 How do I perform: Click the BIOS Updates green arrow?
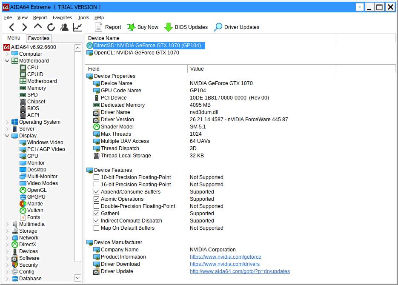[169, 27]
